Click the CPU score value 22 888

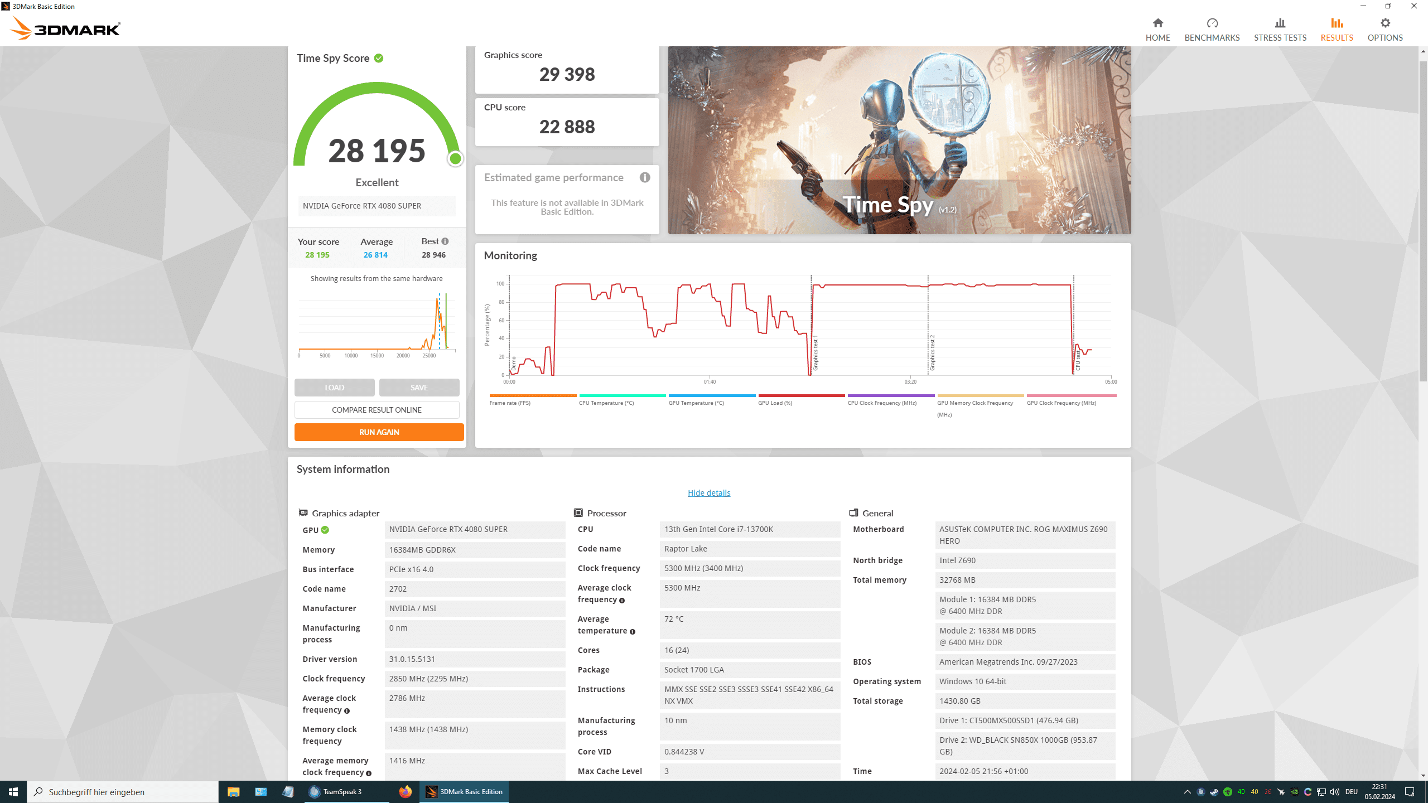pos(567,127)
